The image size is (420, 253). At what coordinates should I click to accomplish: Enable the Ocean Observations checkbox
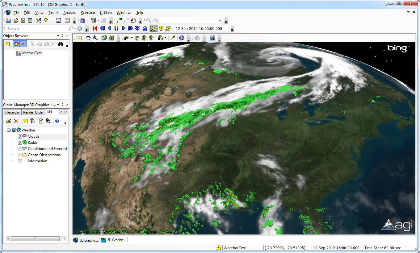(20, 155)
